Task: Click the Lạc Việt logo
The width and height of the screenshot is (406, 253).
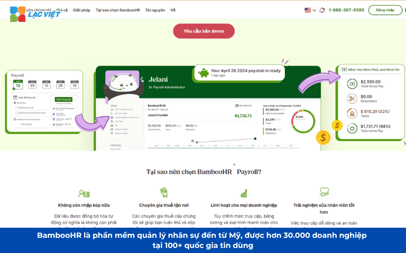Action: 35,14
